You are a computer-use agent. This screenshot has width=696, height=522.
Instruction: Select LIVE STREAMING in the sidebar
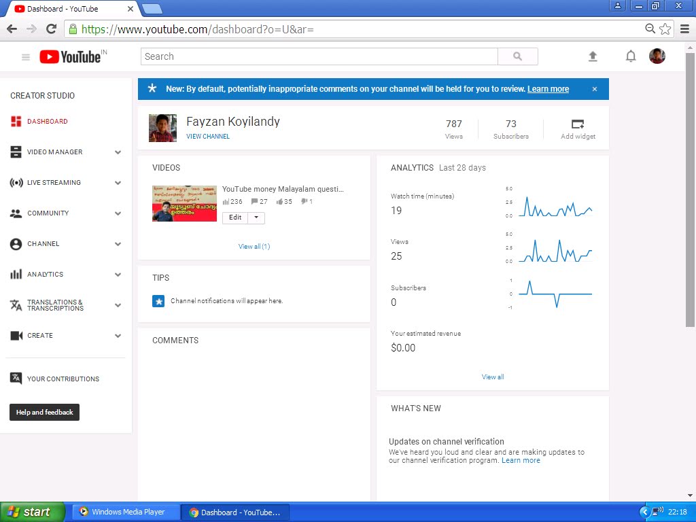[x=54, y=182]
